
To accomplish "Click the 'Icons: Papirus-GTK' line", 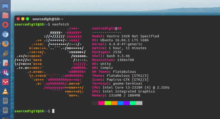I will (x=120, y=79).
